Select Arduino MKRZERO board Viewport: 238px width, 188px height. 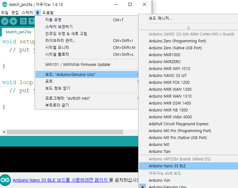(188, 62)
